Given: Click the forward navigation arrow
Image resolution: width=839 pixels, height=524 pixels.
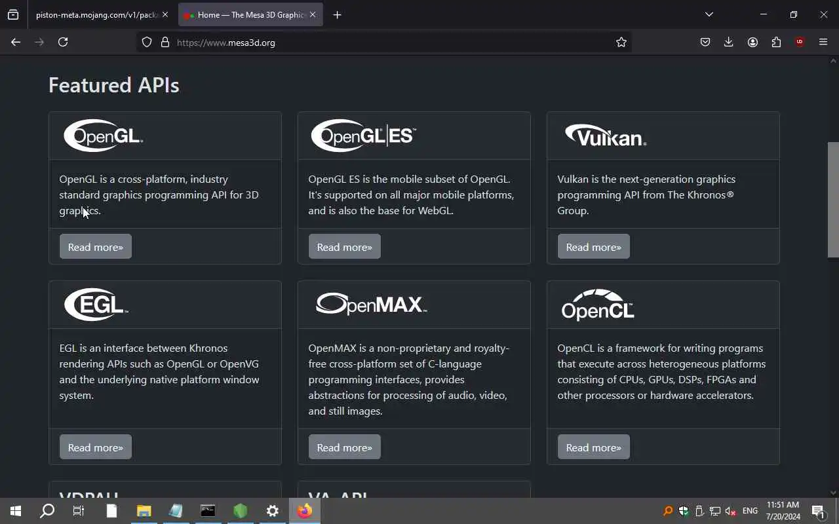Looking at the screenshot, I should coord(39,42).
